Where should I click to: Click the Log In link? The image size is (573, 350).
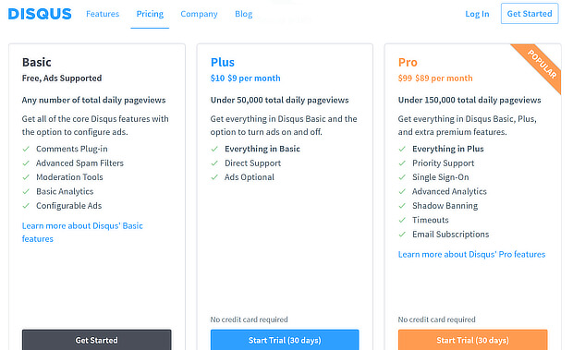477,14
